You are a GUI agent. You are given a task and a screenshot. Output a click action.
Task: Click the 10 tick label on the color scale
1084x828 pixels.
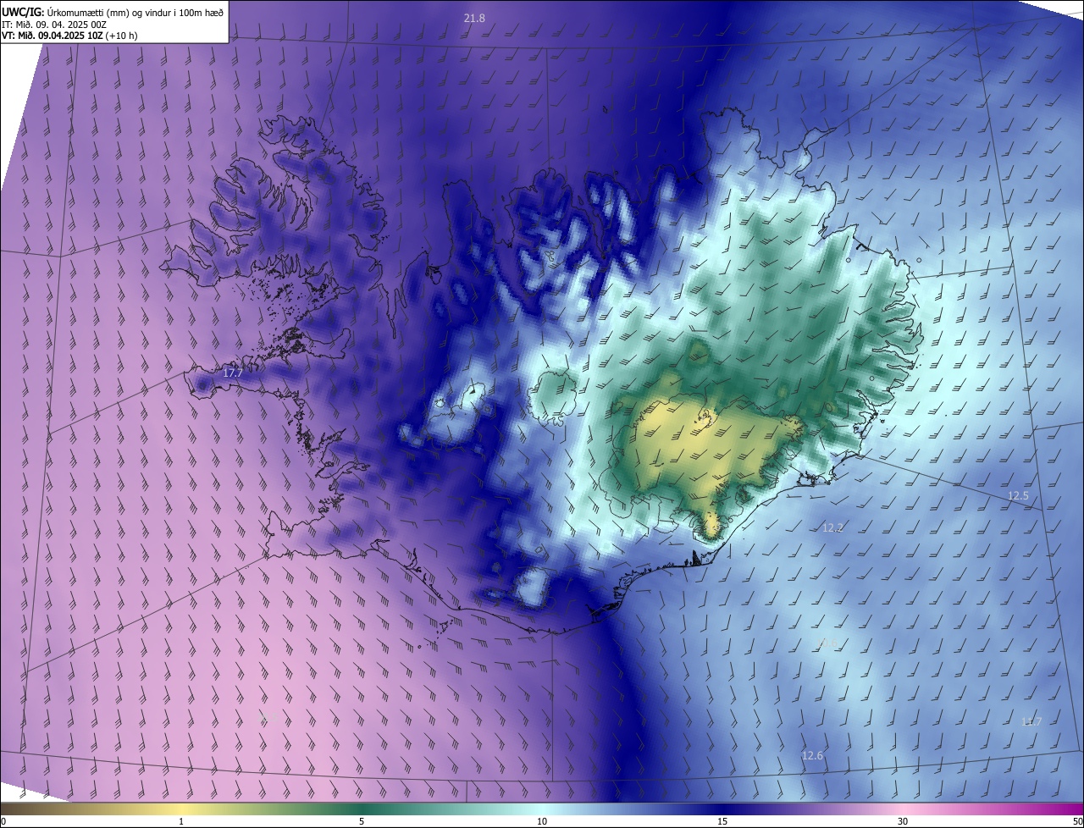pyautogui.click(x=542, y=821)
